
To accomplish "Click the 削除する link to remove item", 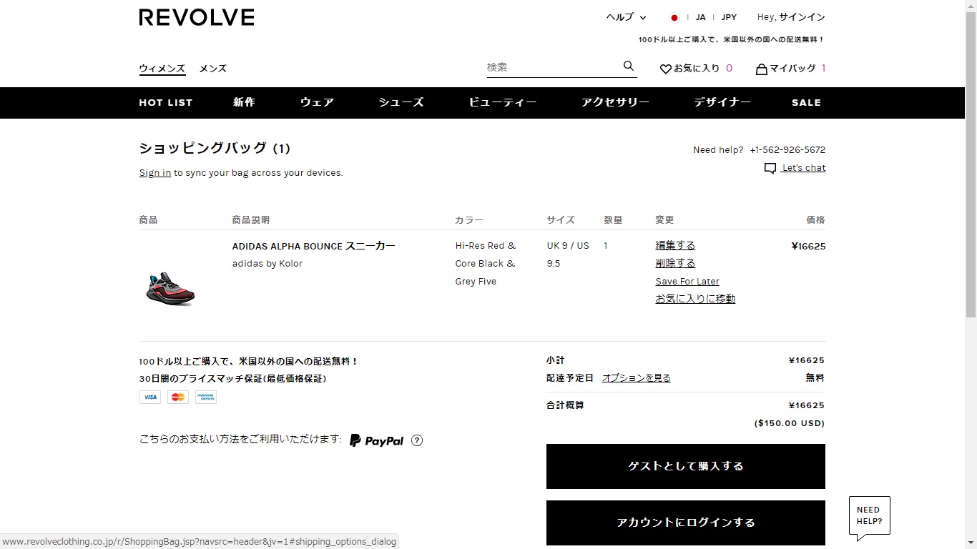I will click(674, 264).
